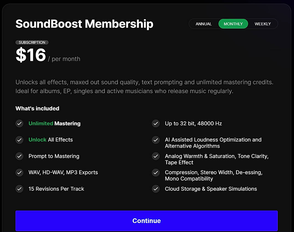Click the "Prompt to Mastering" feature text

[54, 156]
